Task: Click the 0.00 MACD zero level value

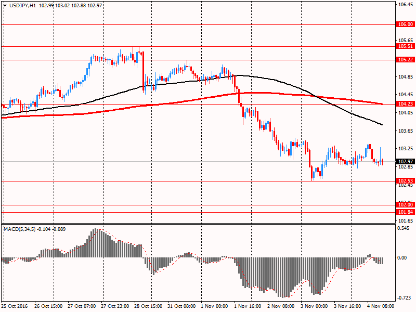Action: click(402, 257)
